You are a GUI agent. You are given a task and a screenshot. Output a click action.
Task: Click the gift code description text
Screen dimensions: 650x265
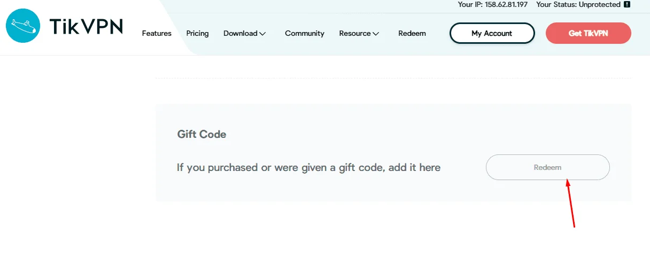tap(308, 167)
